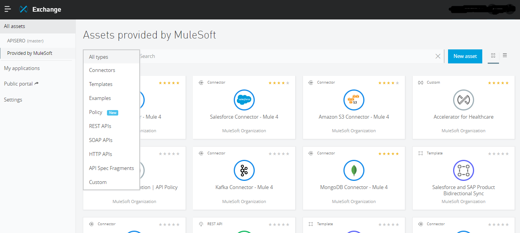Filter by Templates type
The image size is (520, 233).
[x=111, y=84]
